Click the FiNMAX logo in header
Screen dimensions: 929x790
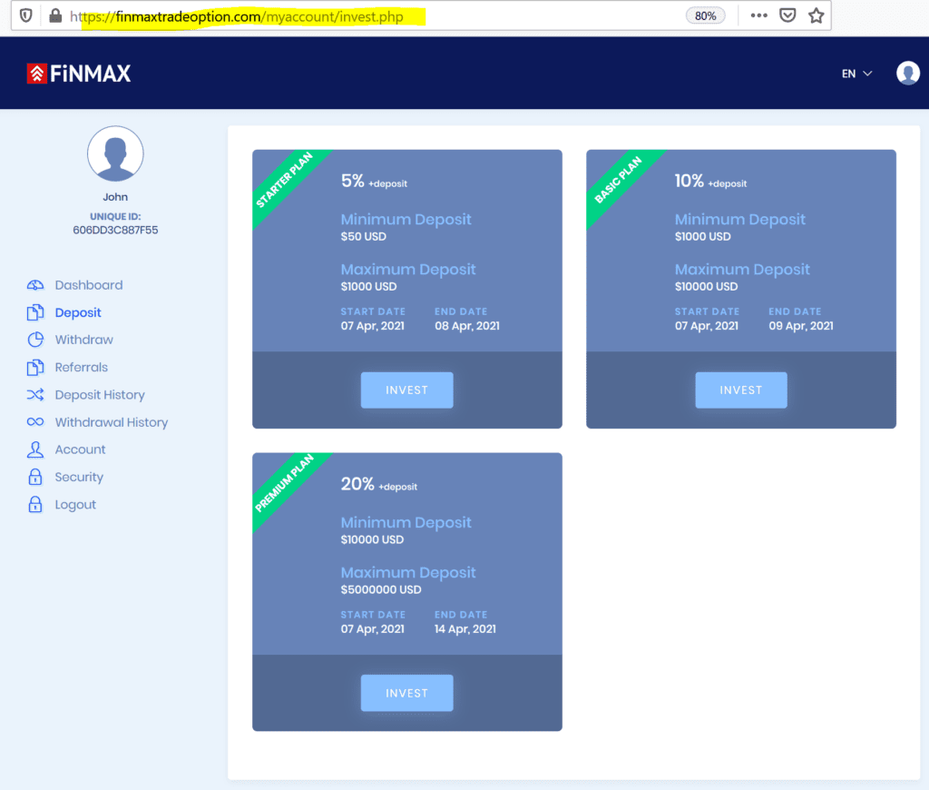pyautogui.click(x=79, y=74)
